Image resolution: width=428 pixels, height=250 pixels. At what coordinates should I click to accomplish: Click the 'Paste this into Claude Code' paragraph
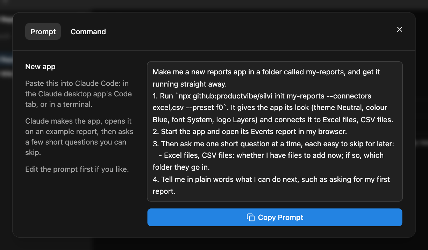pos(78,94)
